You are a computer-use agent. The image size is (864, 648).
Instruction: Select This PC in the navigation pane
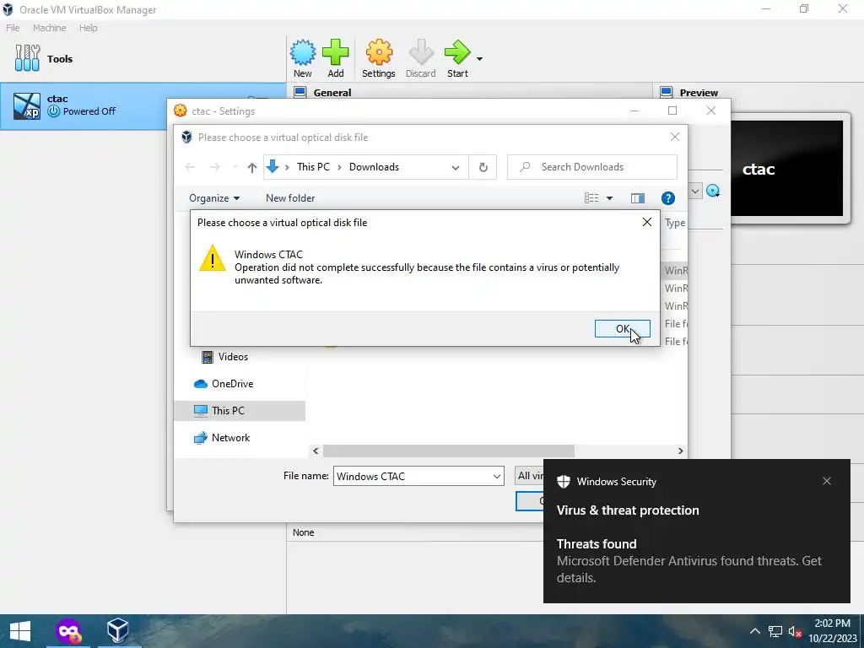[240, 411]
